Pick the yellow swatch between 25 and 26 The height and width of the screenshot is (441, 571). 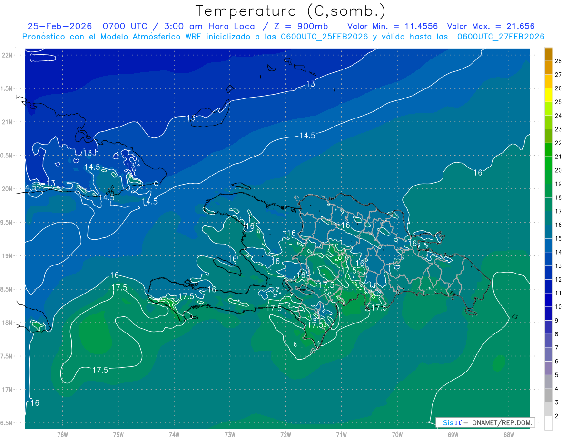(549, 95)
